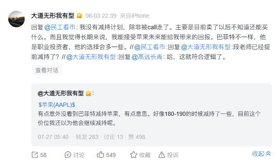Click the 投诉 warning triangle icon
This screenshot has height=162, width=278.
tap(161, 155)
